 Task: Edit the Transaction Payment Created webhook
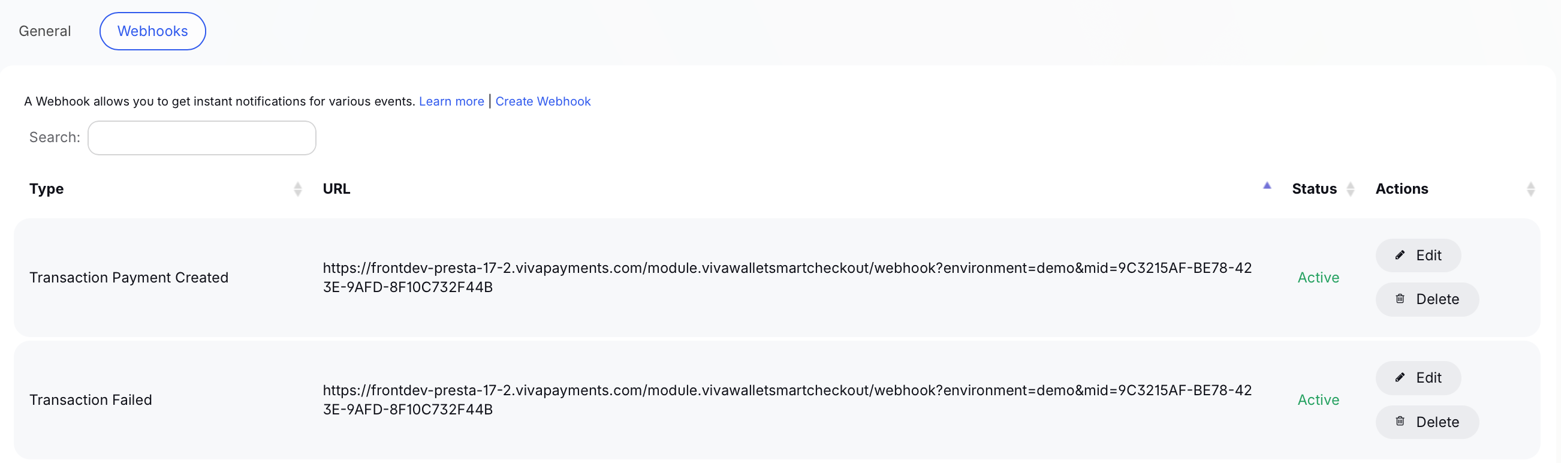click(x=1418, y=255)
